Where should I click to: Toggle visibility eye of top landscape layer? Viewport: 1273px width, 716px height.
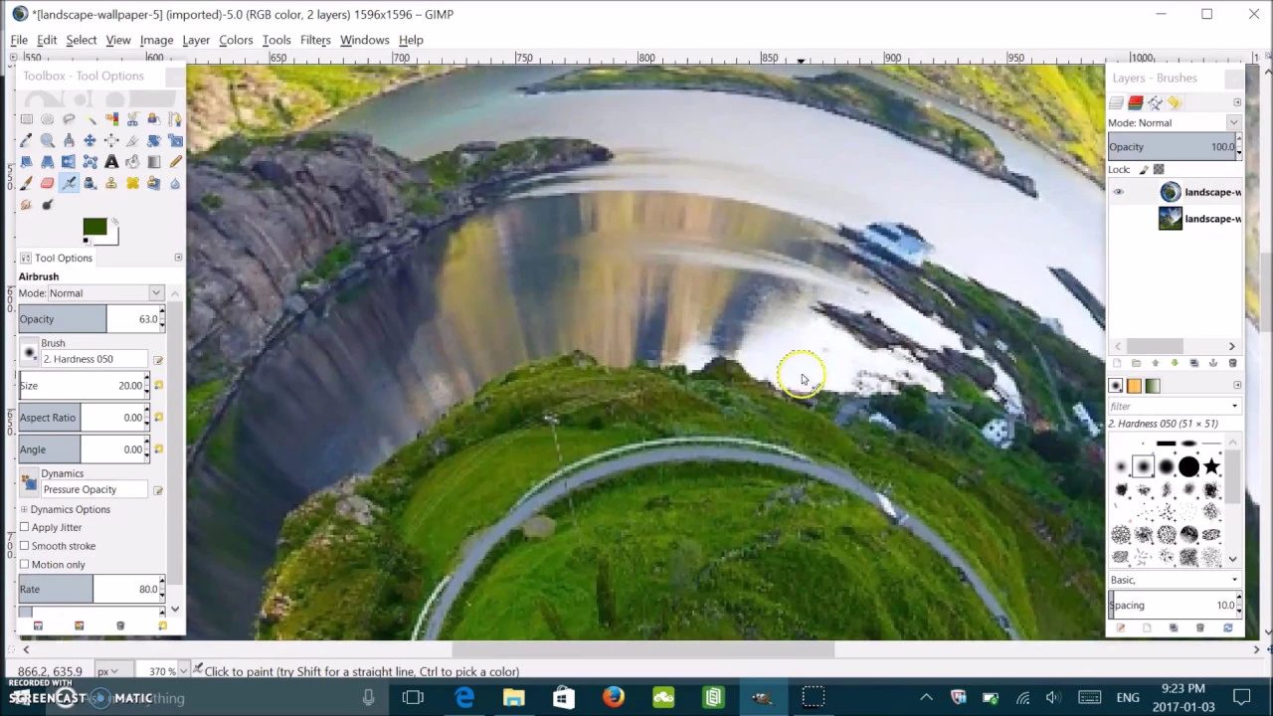tap(1119, 192)
